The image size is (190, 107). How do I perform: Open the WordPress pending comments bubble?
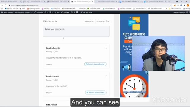51,12
